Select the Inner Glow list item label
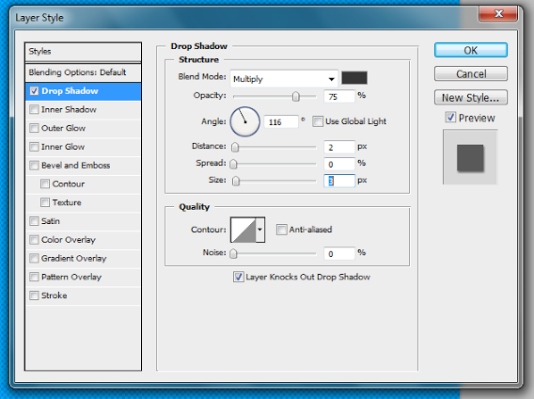Viewport: 534px width, 399px height. pyautogui.click(x=63, y=147)
